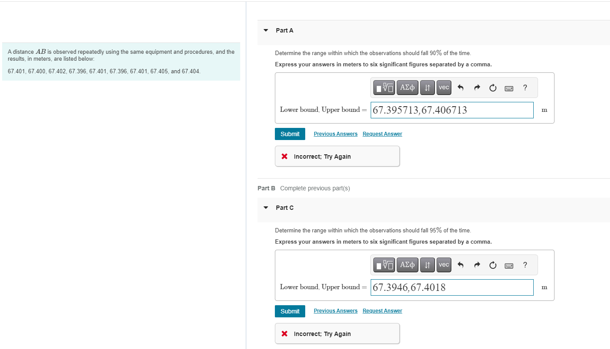
Task: Open the Greek symbols palette in Part C
Action: point(407,264)
